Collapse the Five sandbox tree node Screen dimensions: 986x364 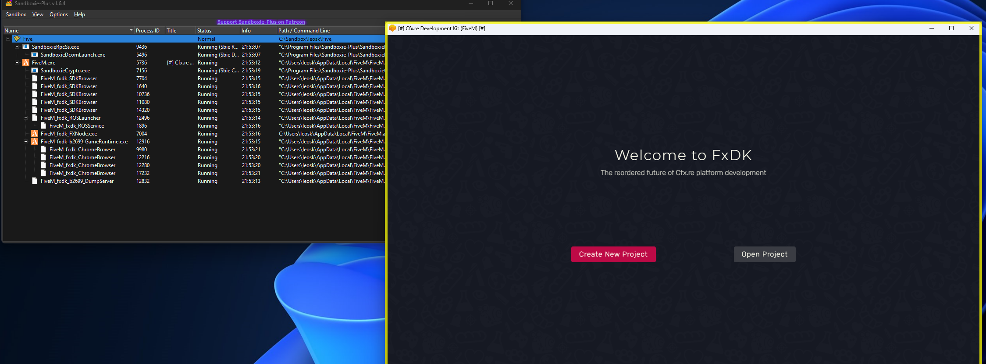8,39
